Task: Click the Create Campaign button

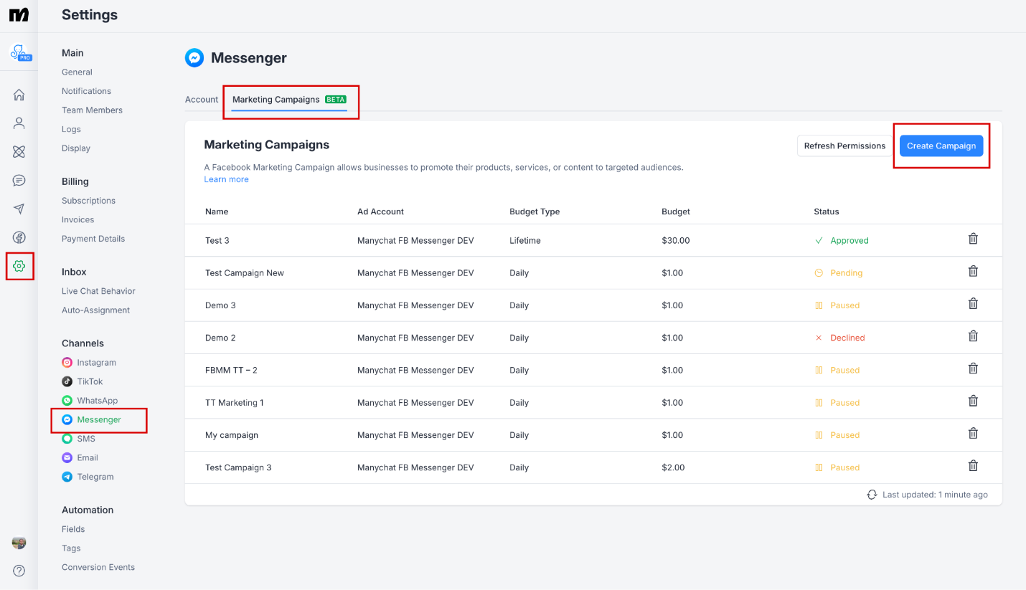Action: [x=941, y=146]
